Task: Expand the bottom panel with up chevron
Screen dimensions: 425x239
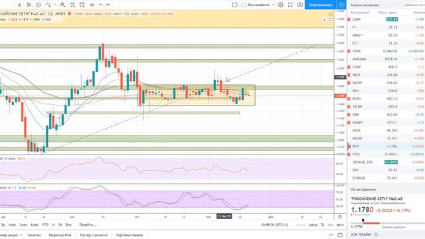Action: (331, 235)
